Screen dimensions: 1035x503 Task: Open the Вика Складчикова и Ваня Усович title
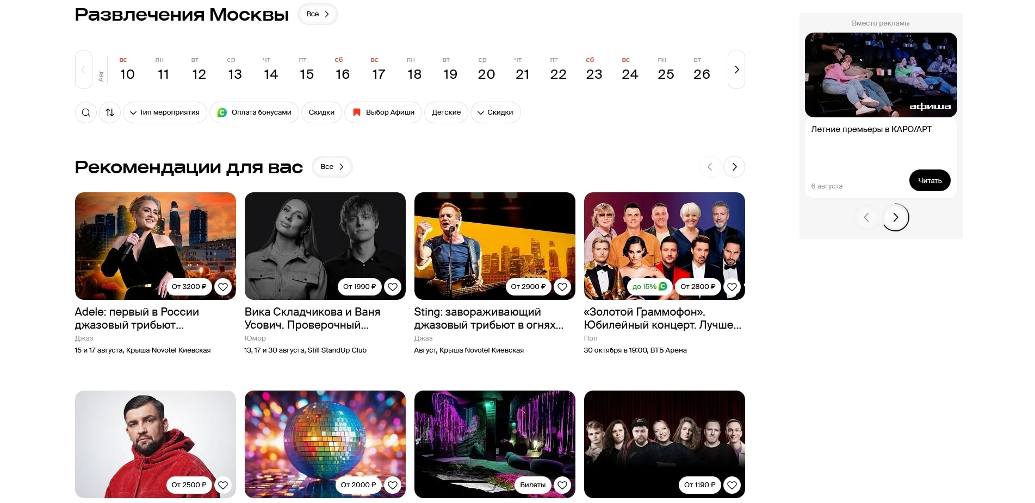(x=312, y=318)
